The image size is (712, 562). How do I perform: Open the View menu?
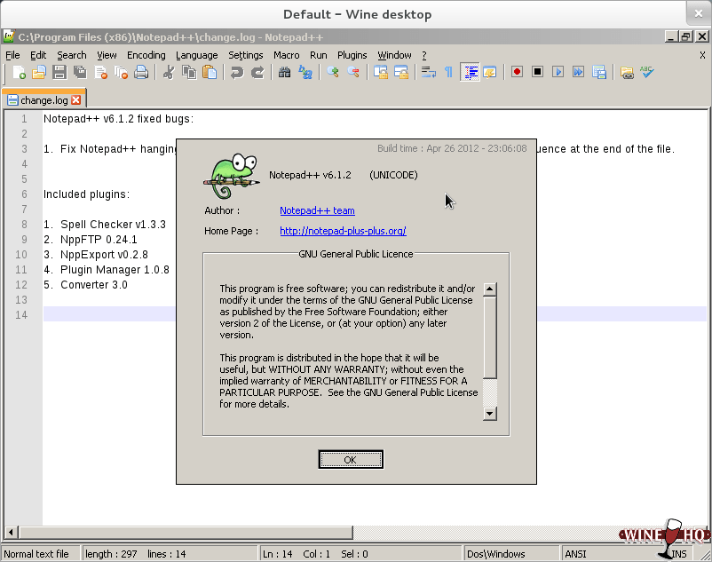point(107,55)
